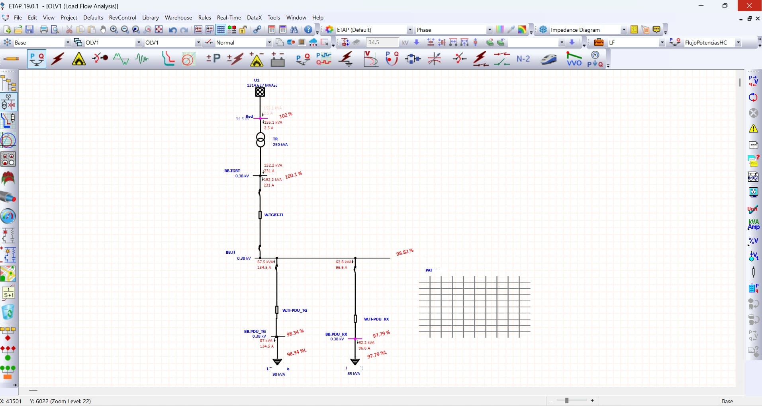The width and height of the screenshot is (762, 406).
Task: Expand the Impedance Diagram dropdown
Action: [623, 30]
